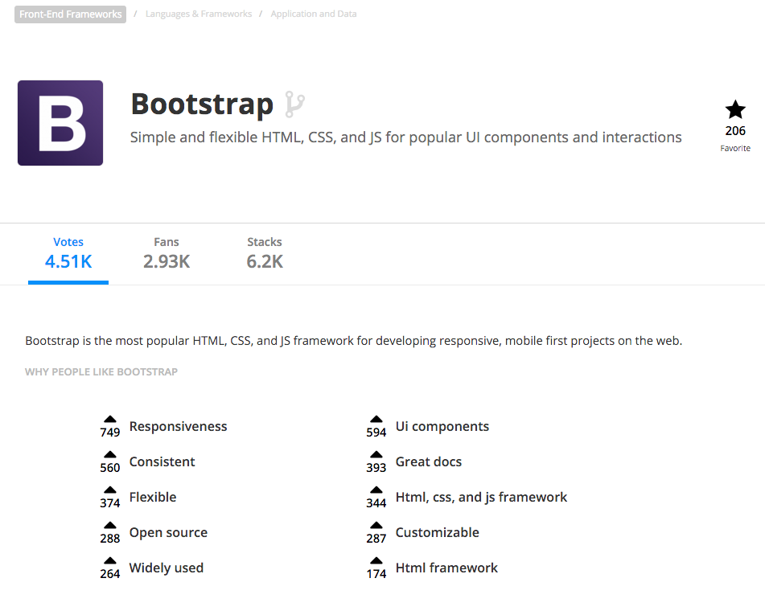Click the 174 vote count
Screen dimensions: 765x611
tap(376, 573)
